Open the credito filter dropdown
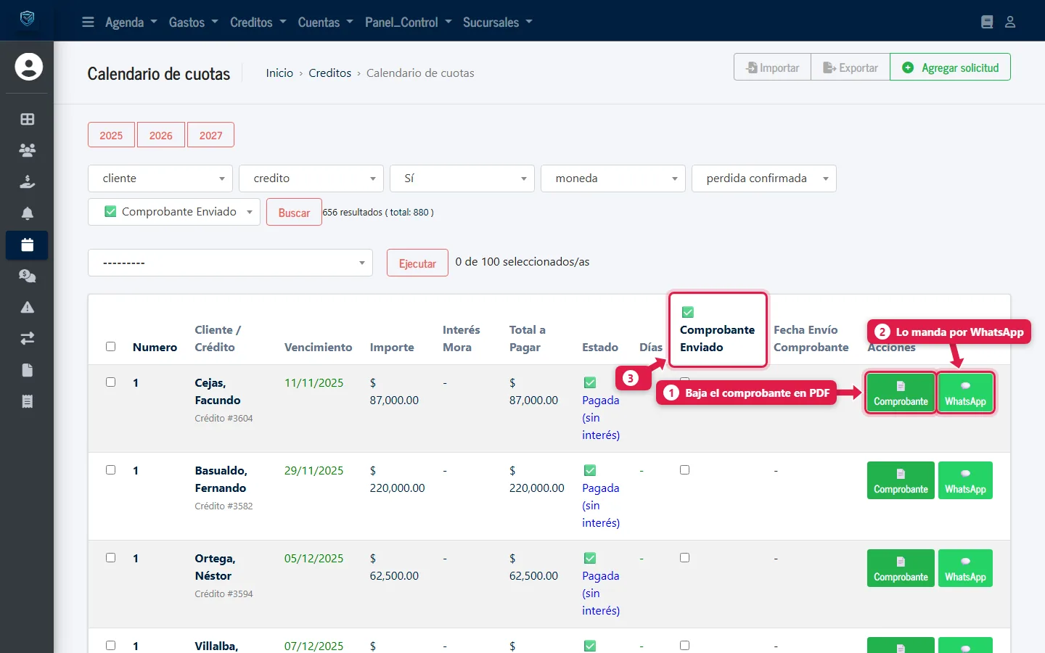The image size is (1045, 653). coord(311,178)
